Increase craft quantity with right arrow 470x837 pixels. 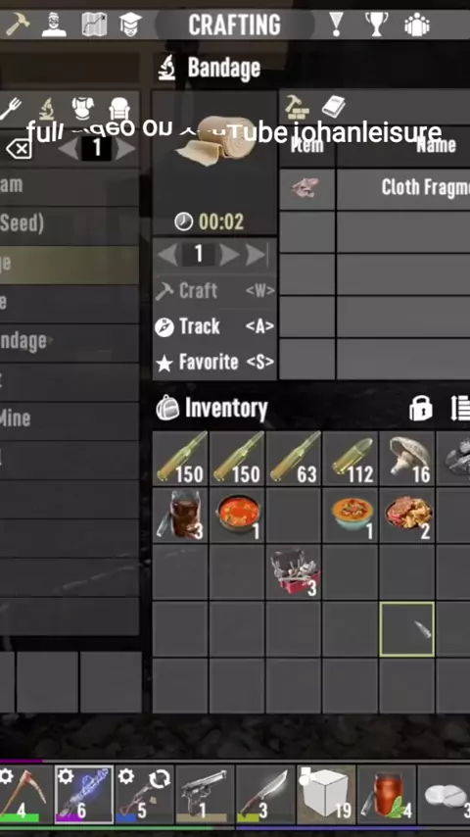[229, 255]
